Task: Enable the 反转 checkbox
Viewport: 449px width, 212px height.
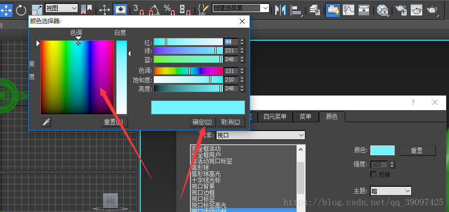Action: coord(373,174)
